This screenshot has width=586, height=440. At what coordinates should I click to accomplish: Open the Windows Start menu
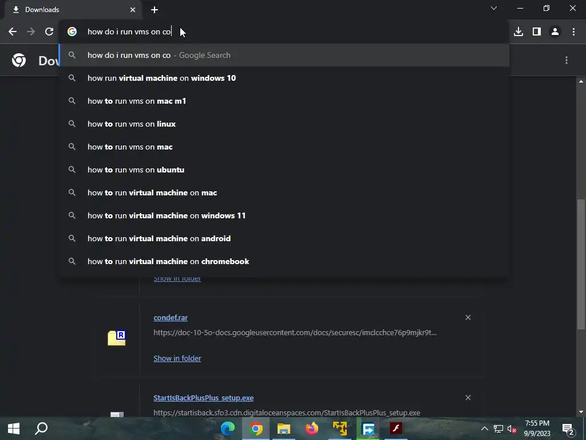[14, 429]
